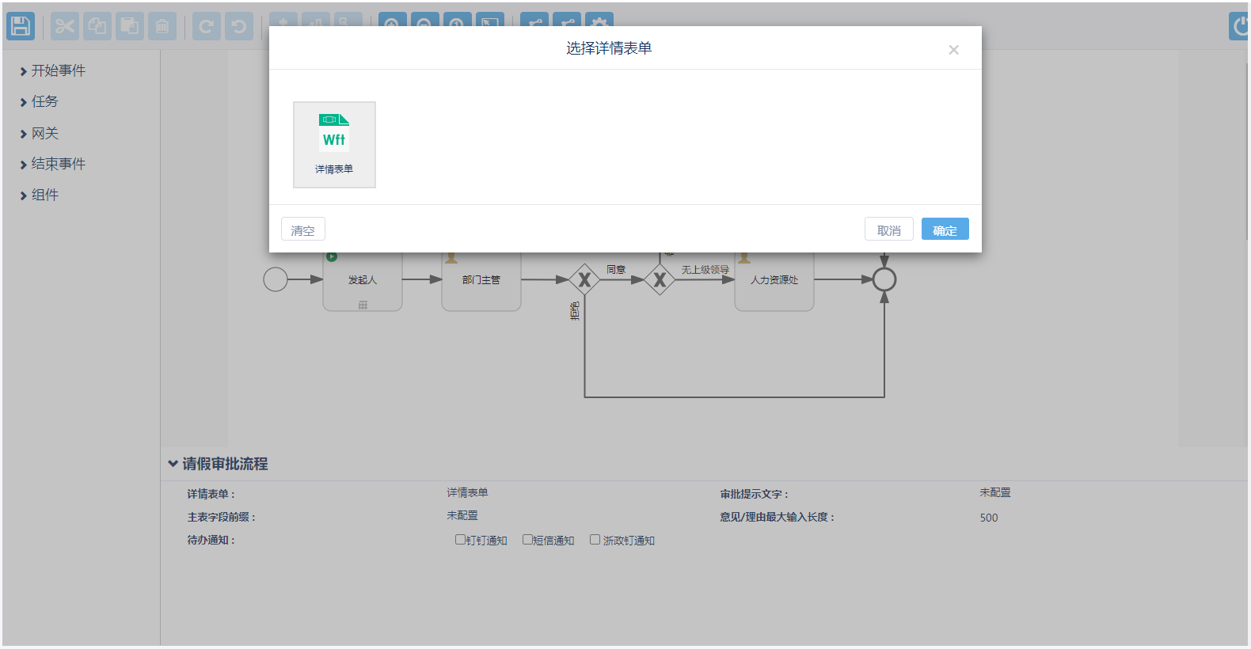Expand the 网关 category
This screenshot has width=1251, height=649.
tap(44, 134)
